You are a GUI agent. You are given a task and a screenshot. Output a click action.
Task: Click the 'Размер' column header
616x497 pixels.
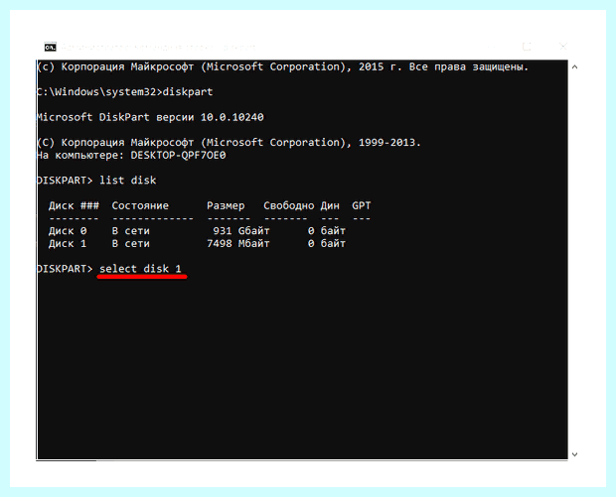(226, 206)
